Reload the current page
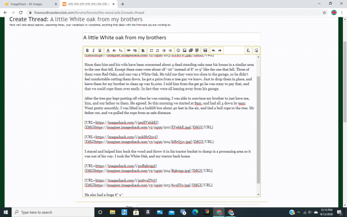This screenshot has height=217, width=347. (21, 13)
